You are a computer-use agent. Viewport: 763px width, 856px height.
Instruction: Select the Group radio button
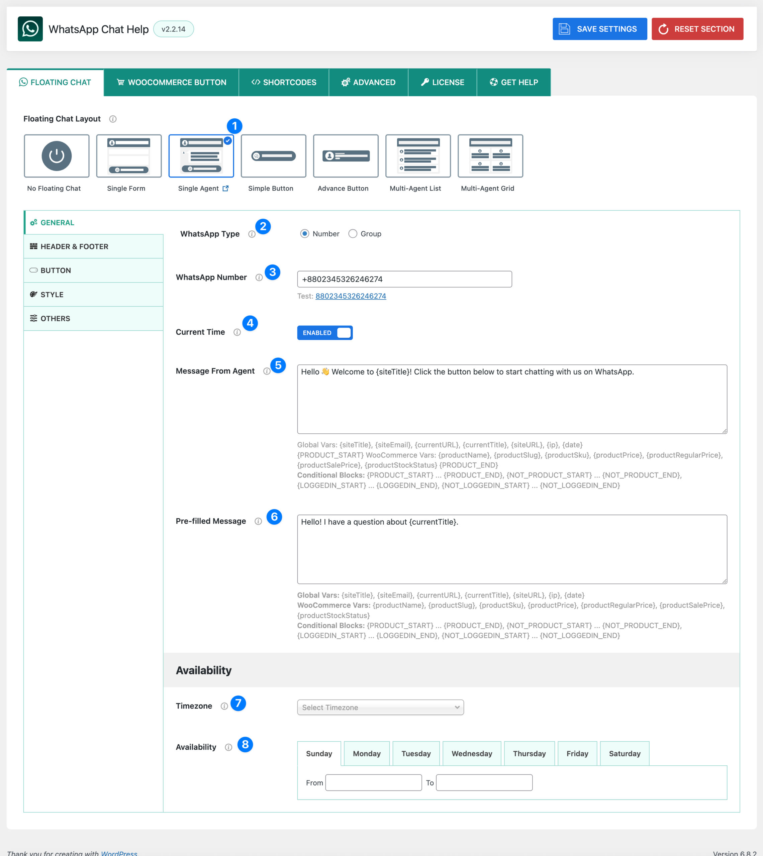coord(353,234)
